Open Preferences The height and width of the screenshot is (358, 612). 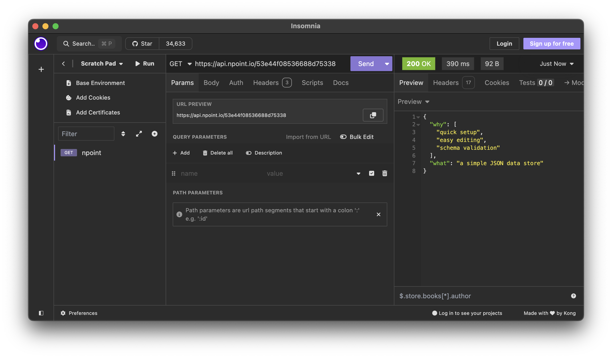point(79,313)
